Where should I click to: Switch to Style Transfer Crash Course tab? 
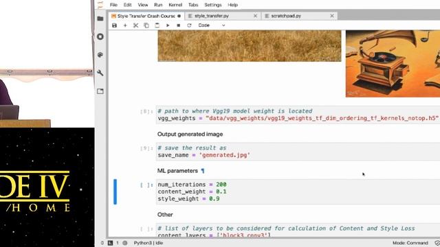click(x=146, y=16)
